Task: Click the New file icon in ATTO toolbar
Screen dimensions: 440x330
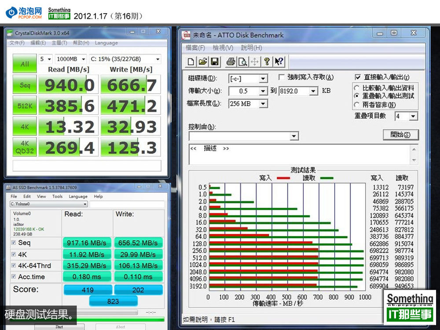Action: [x=191, y=62]
